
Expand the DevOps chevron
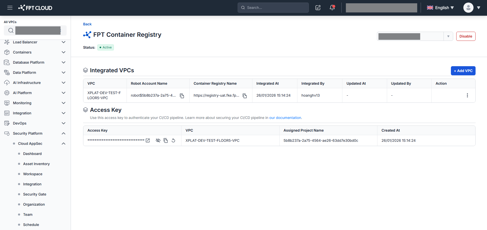[64, 123]
